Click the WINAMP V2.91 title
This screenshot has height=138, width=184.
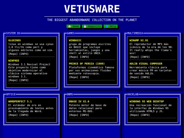[x=139, y=40]
